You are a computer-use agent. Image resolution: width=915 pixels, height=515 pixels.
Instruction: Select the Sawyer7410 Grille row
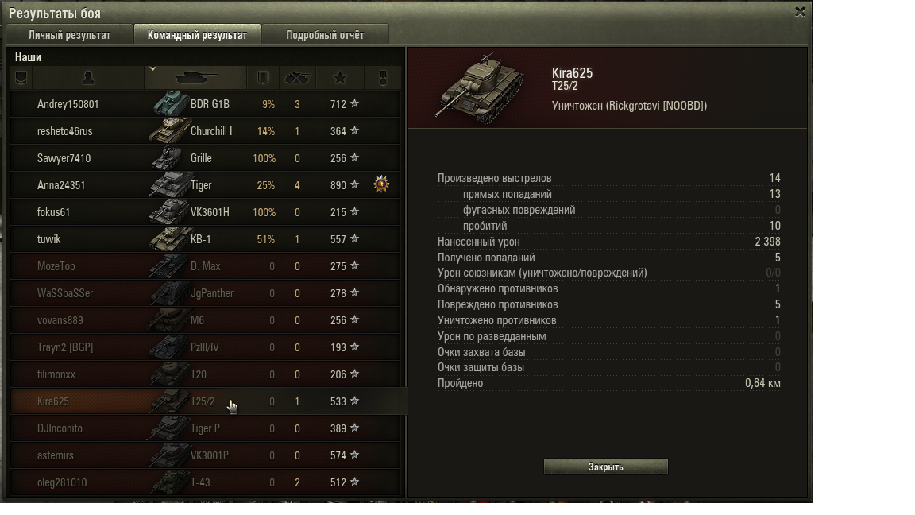(206, 157)
